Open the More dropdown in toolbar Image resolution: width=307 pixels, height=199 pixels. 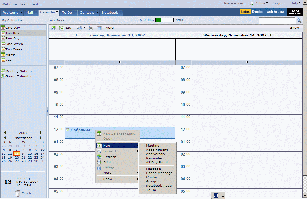point(111,28)
